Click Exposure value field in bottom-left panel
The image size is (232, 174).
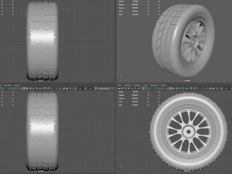click(80, 88)
